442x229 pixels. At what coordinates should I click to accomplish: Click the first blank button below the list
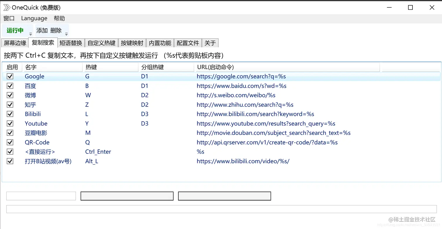(127, 196)
